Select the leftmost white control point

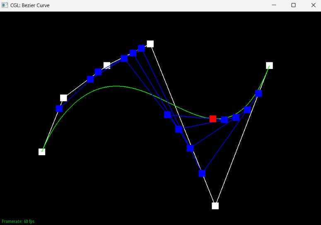click(x=42, y=152)
